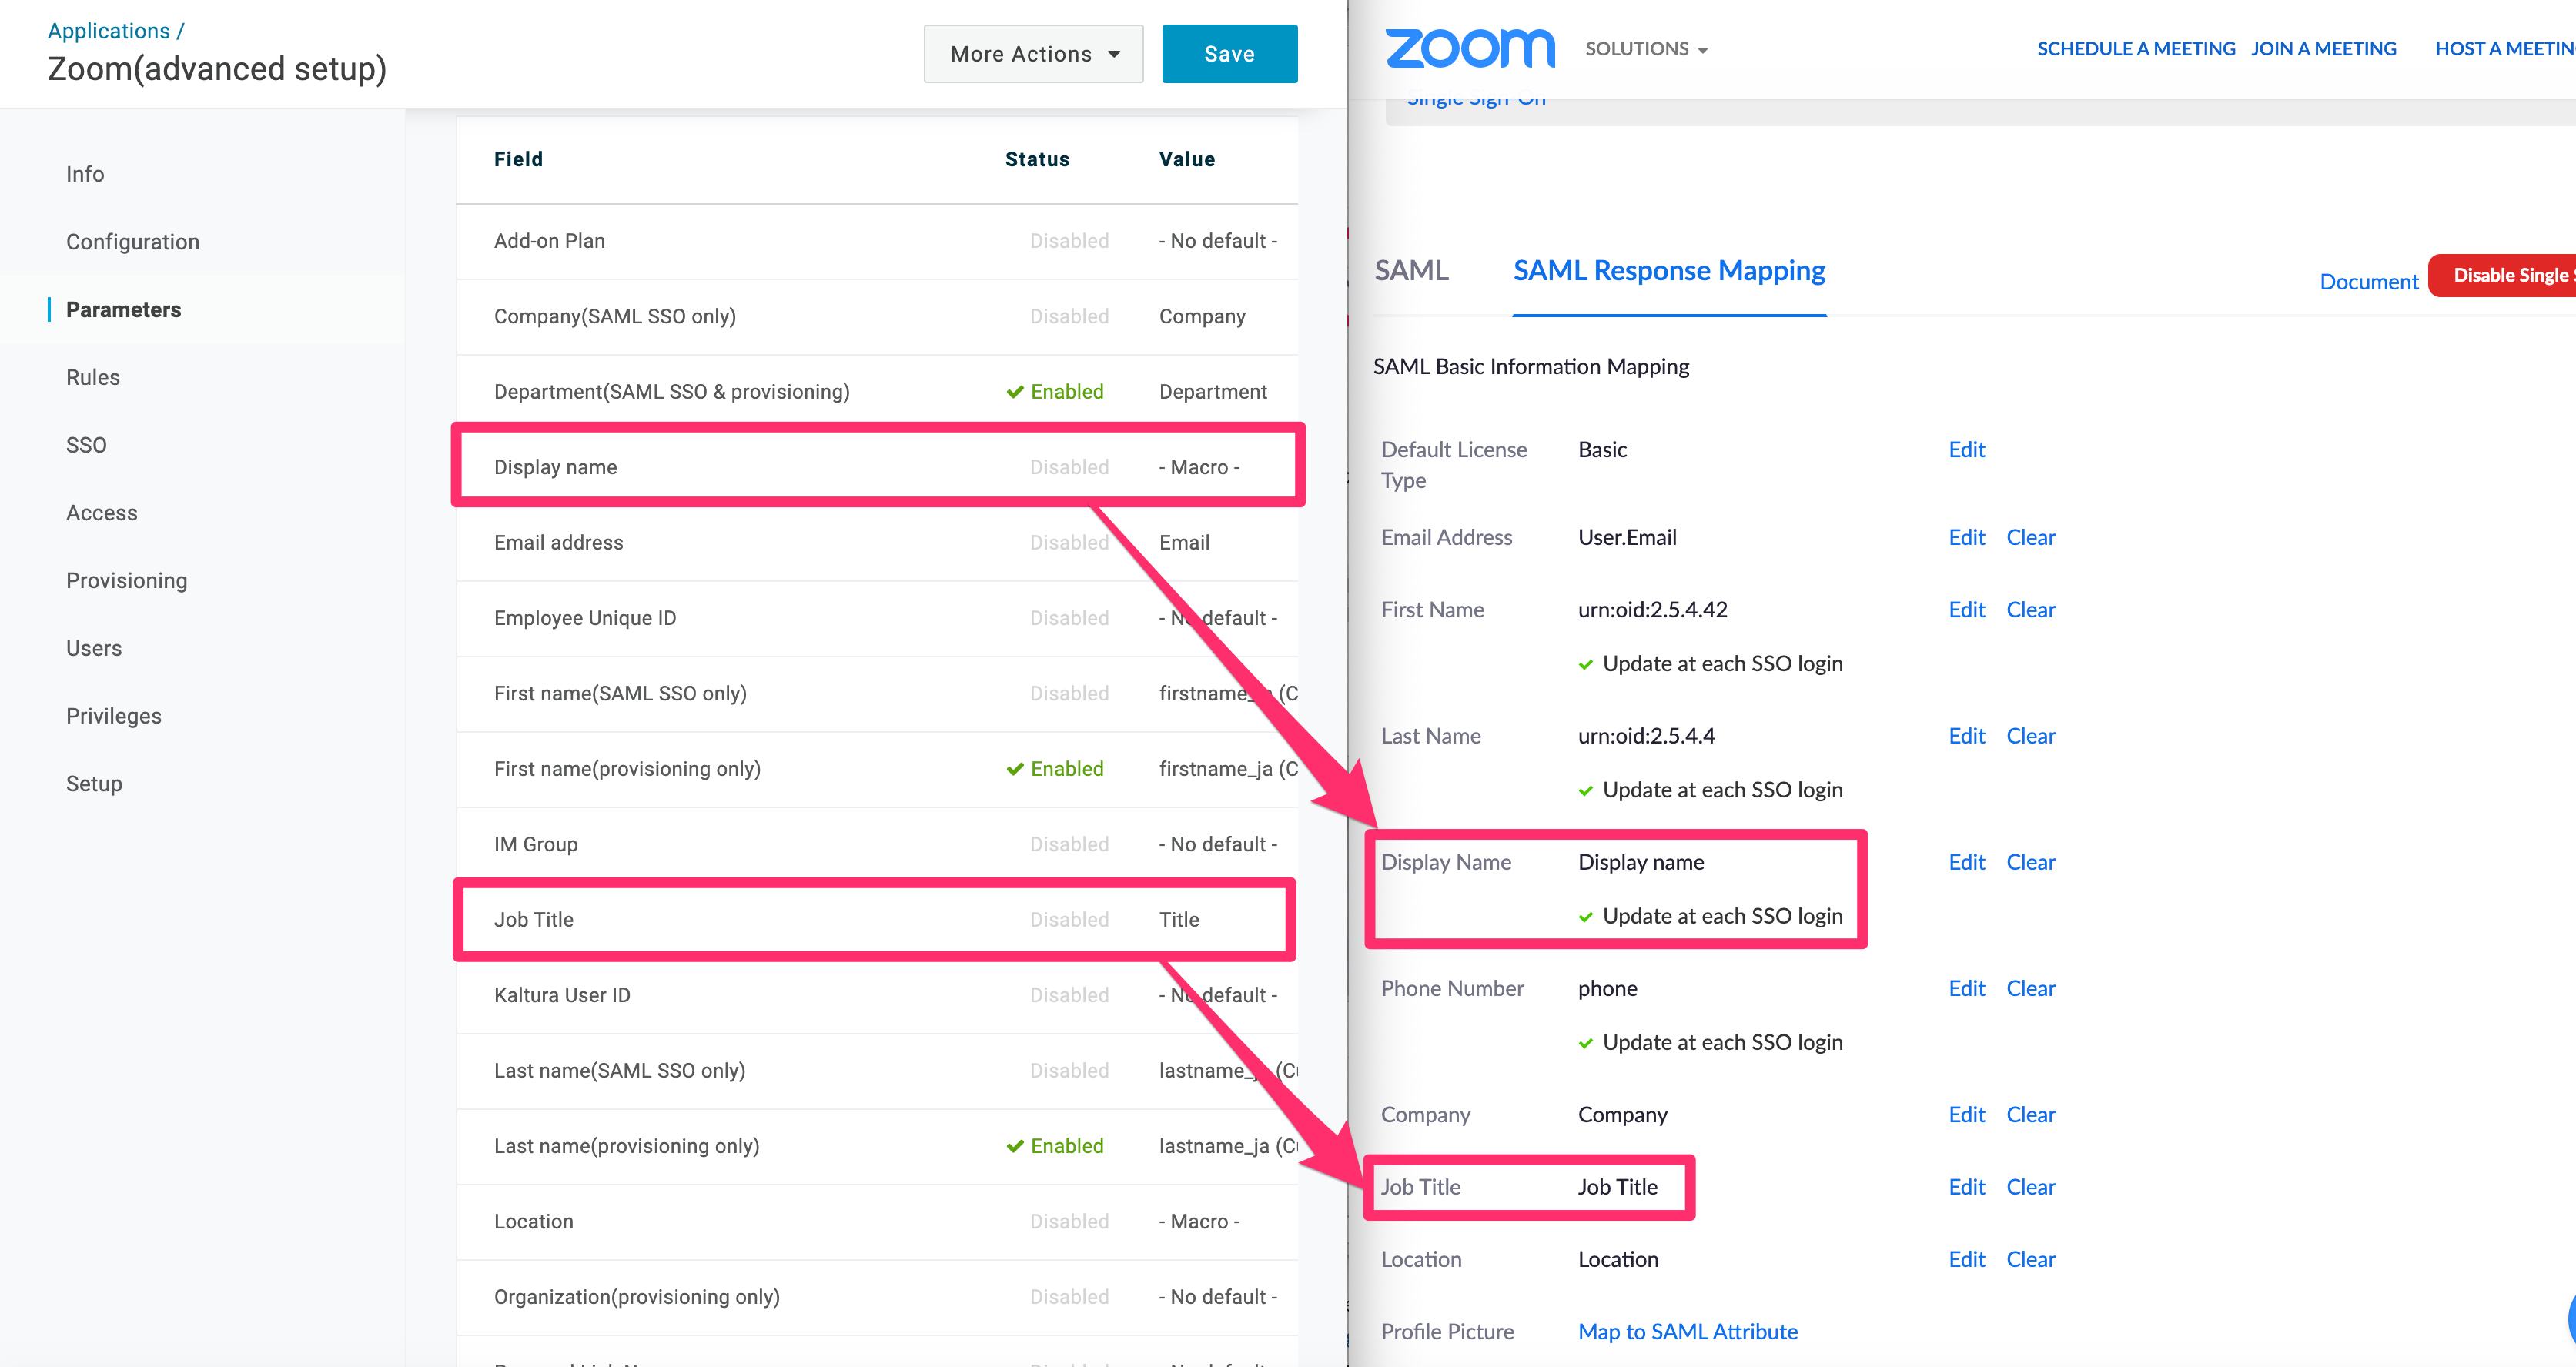Select Setup in the sidebar
The width and height of the screenshot is (2576, 1367).
pos(94,784)
